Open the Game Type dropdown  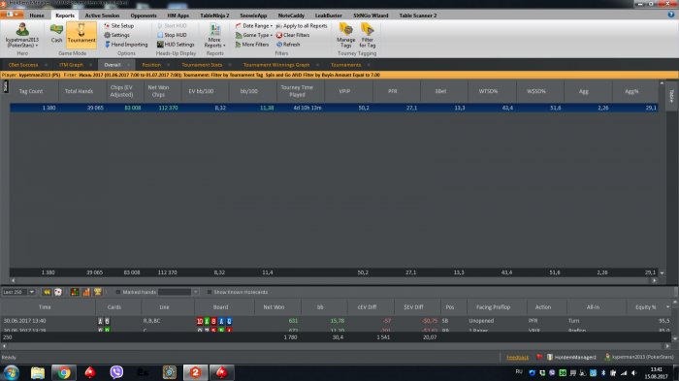click(254, 35)
